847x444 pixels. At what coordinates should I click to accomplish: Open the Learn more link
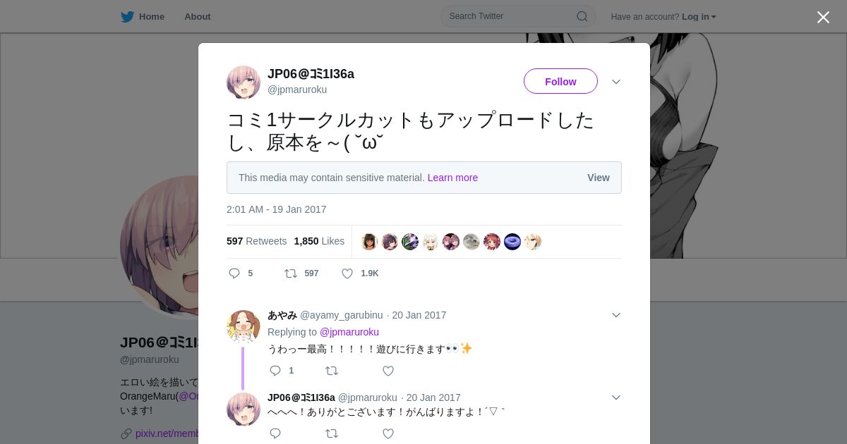coord(452,178)
